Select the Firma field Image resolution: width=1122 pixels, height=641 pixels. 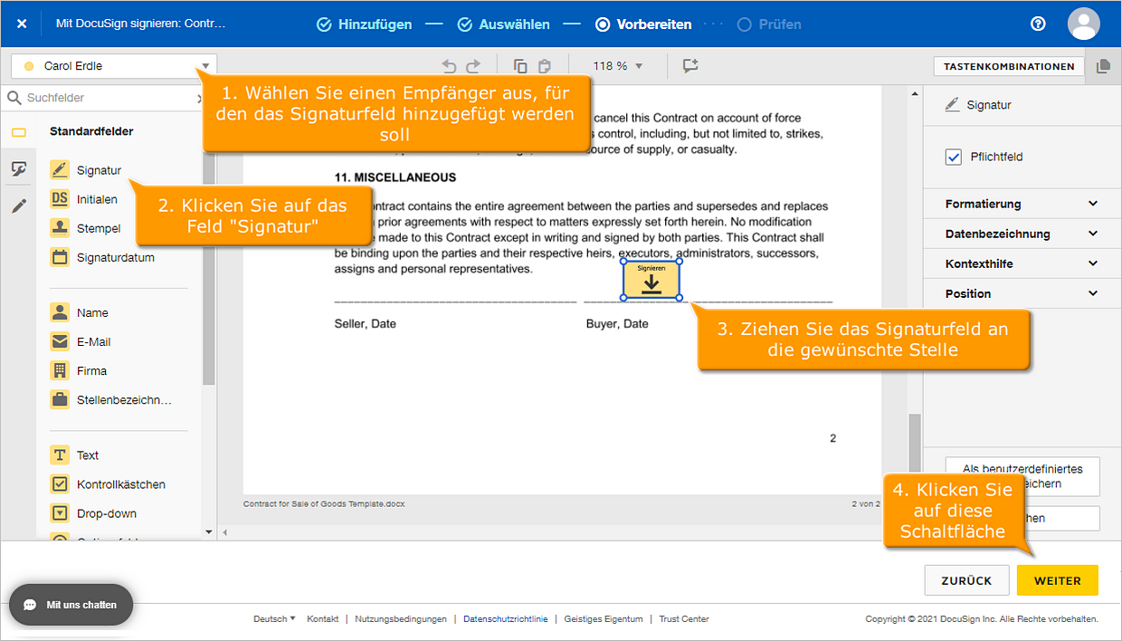pos(79,370)
